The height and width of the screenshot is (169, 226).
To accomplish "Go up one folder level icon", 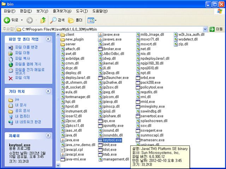I will 43,20.
